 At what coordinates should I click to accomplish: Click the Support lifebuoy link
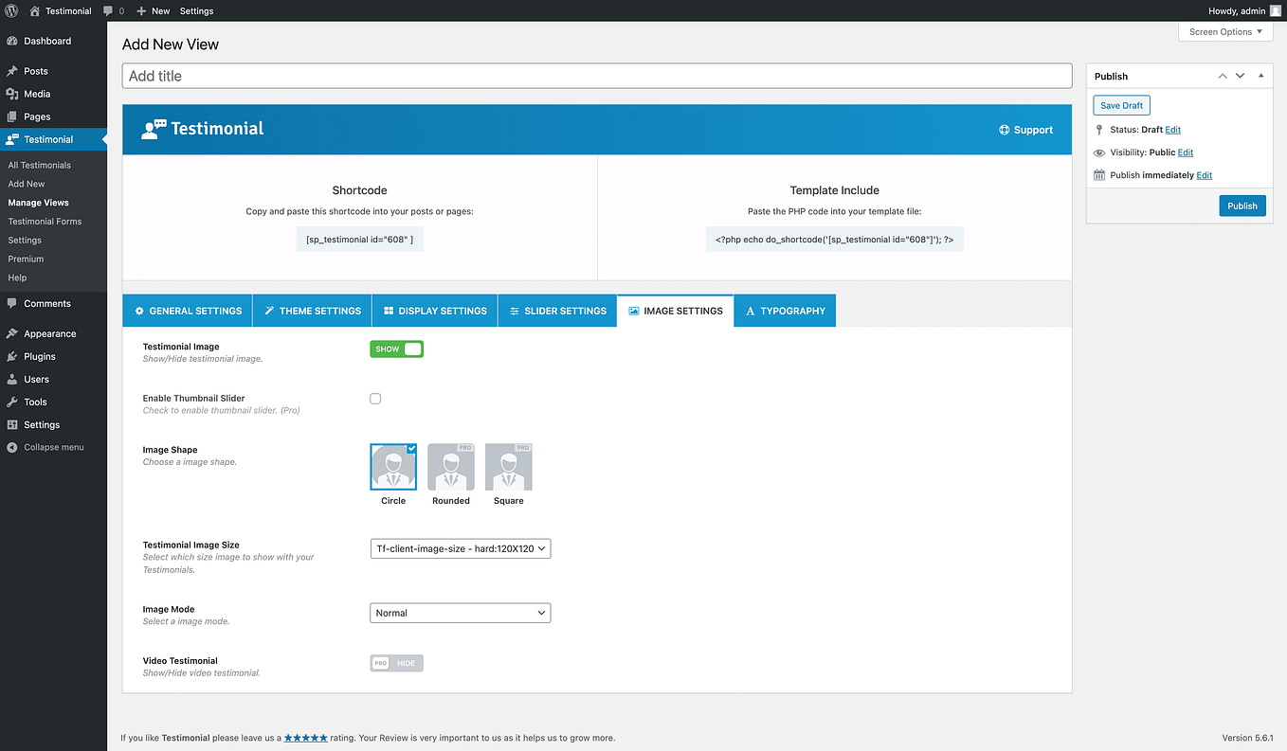point(1025,130)
